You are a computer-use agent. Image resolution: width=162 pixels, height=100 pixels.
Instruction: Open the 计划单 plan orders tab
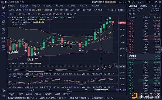[20, 94]
